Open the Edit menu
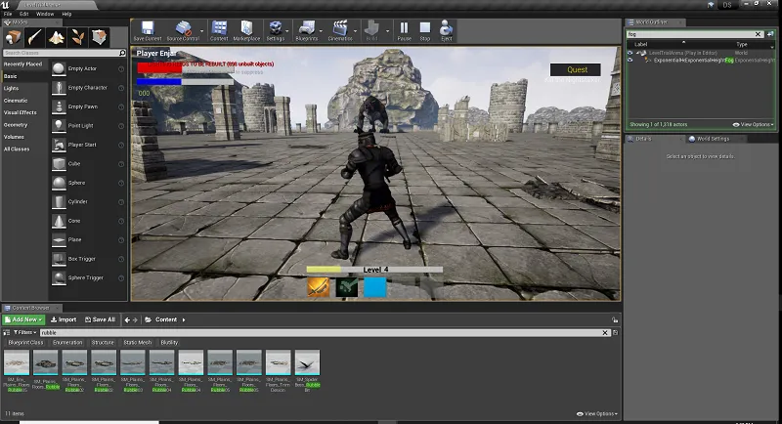 pos(23,14)
